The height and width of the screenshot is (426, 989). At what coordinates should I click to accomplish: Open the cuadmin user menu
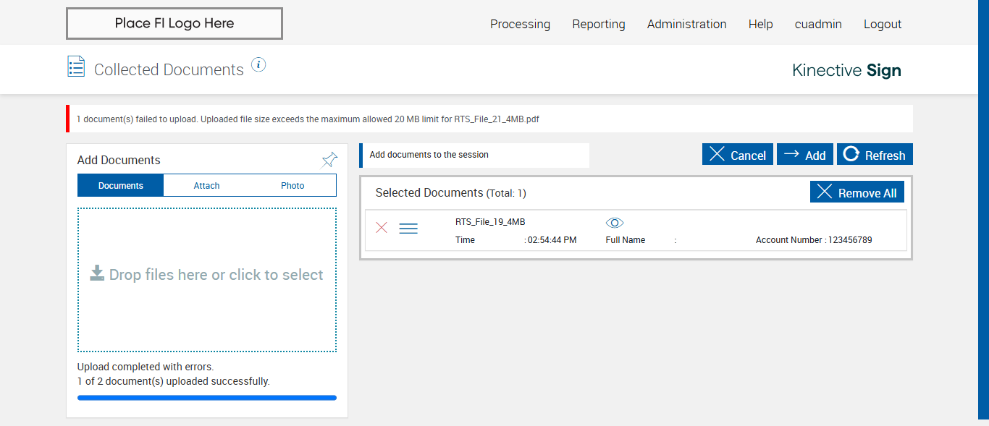tap(818, 24)
